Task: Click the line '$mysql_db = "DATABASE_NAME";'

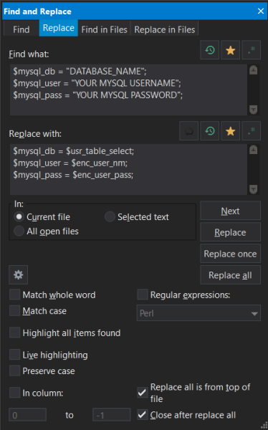Action: coord(80,71)
